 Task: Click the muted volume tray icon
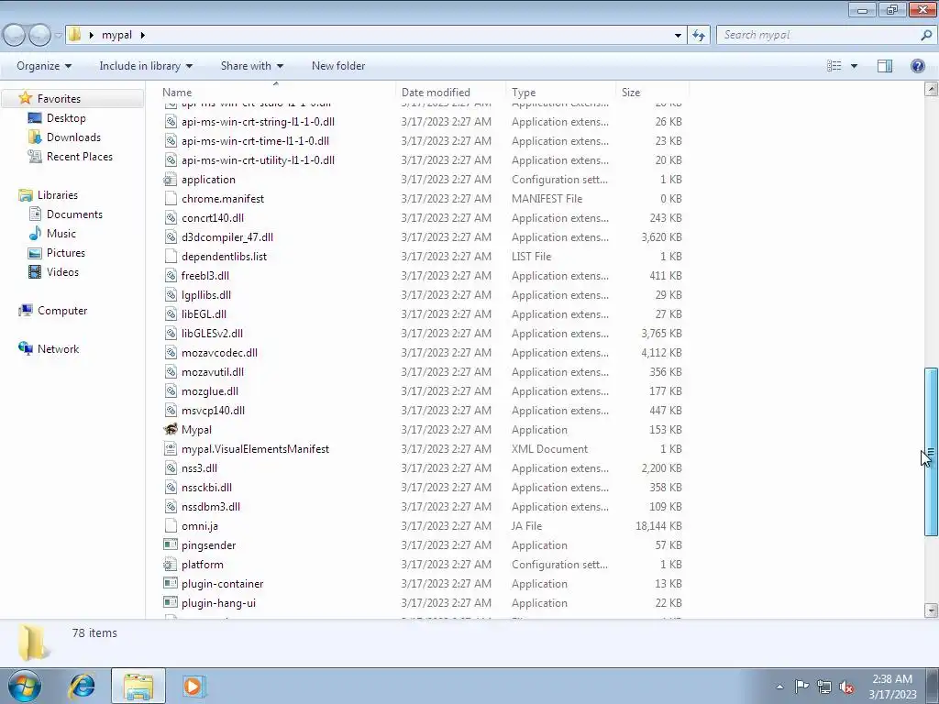[846, 687]
